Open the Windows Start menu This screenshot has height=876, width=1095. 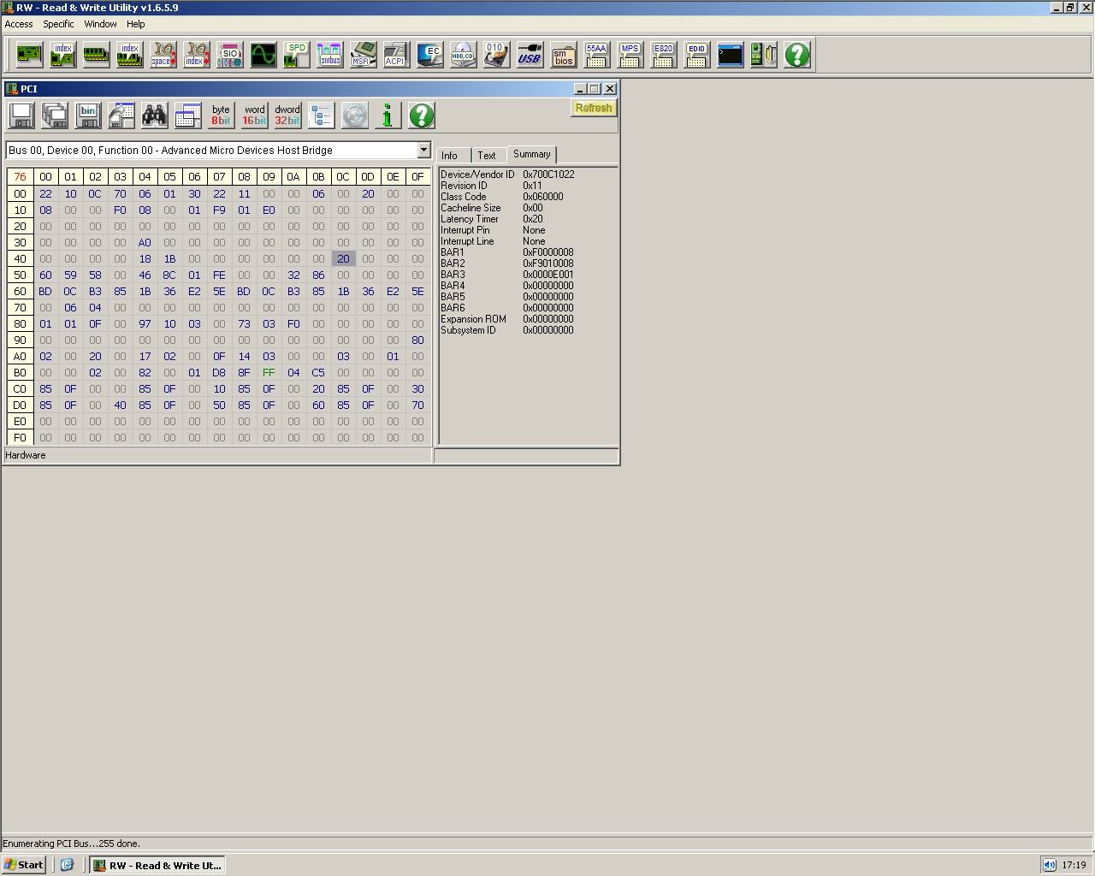(x=24, y=865)
